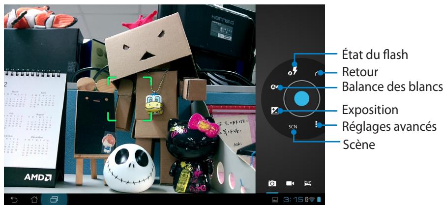This screenshot has height=205, width=443.
Task: Switch to photo camera mode
Action: tap(272, 183)
